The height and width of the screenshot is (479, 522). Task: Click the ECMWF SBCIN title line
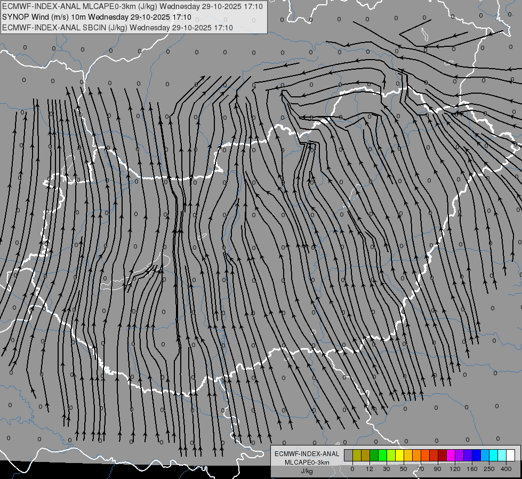click(x=117, y=28)
